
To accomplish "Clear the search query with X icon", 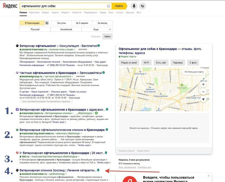I will click(109, 6).
